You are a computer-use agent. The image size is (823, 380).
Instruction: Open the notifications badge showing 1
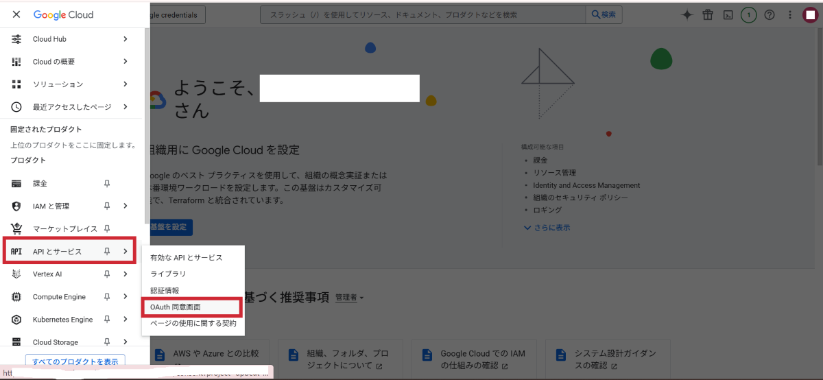click(749, 14)
